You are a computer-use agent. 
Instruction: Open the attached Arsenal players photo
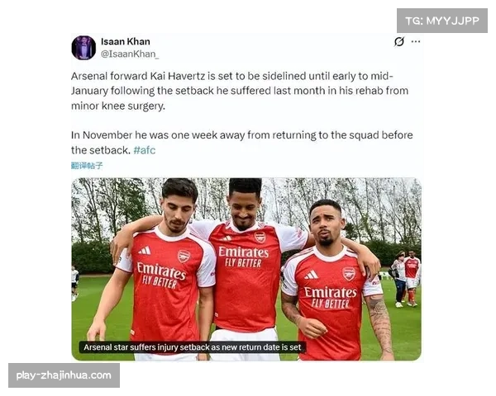246,269
